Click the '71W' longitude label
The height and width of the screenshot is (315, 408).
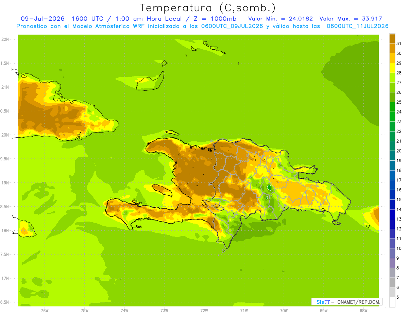[244, 310]
